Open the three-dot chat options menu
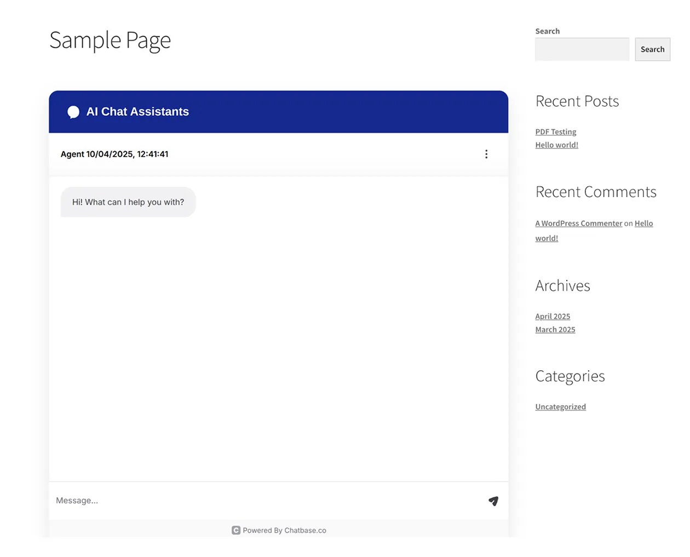This screenshot has height=557, width=690. [486, 154]
